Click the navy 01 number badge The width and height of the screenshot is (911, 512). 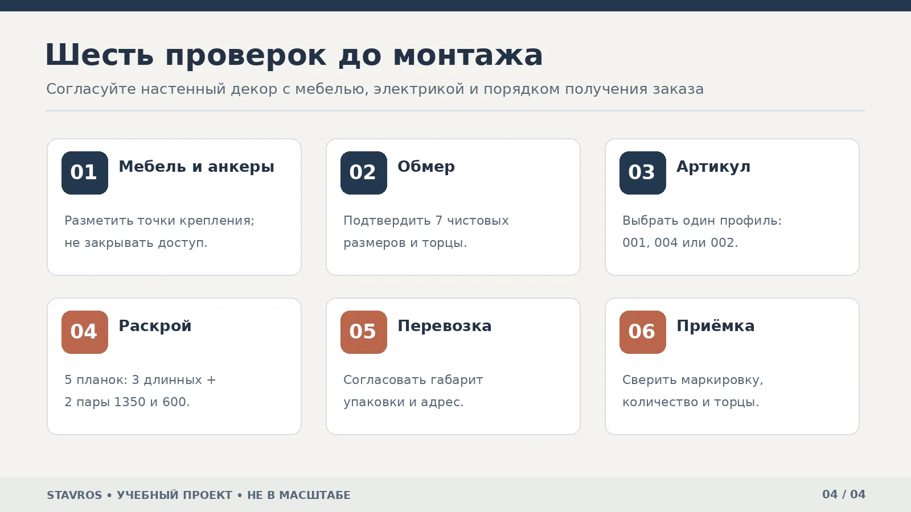[85, 173]
